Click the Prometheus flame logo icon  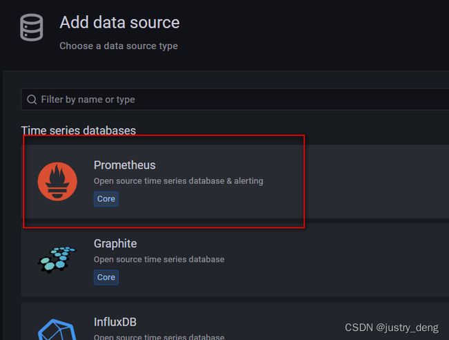(x=57, y=182)
